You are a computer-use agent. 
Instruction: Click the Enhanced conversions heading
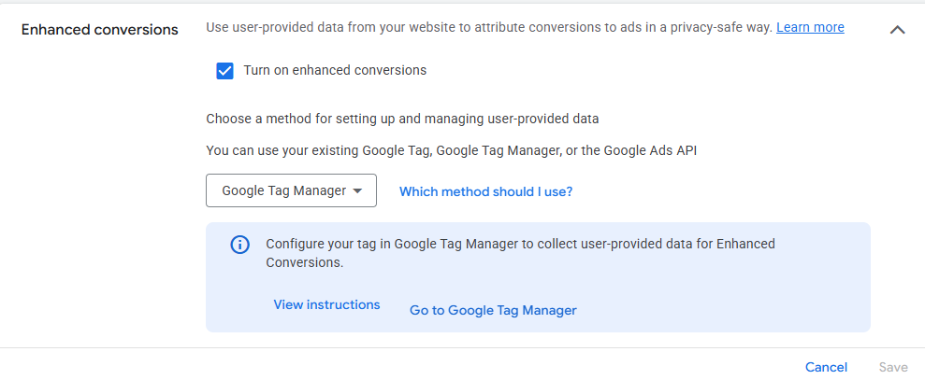[100, 30]
